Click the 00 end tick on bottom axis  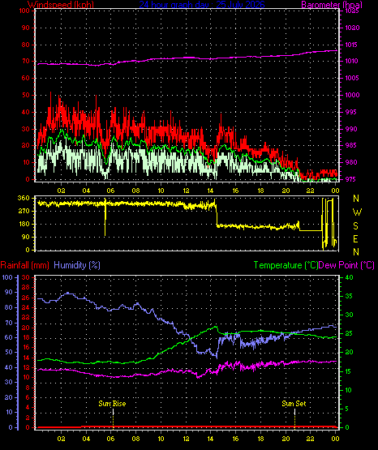[335, 439]
